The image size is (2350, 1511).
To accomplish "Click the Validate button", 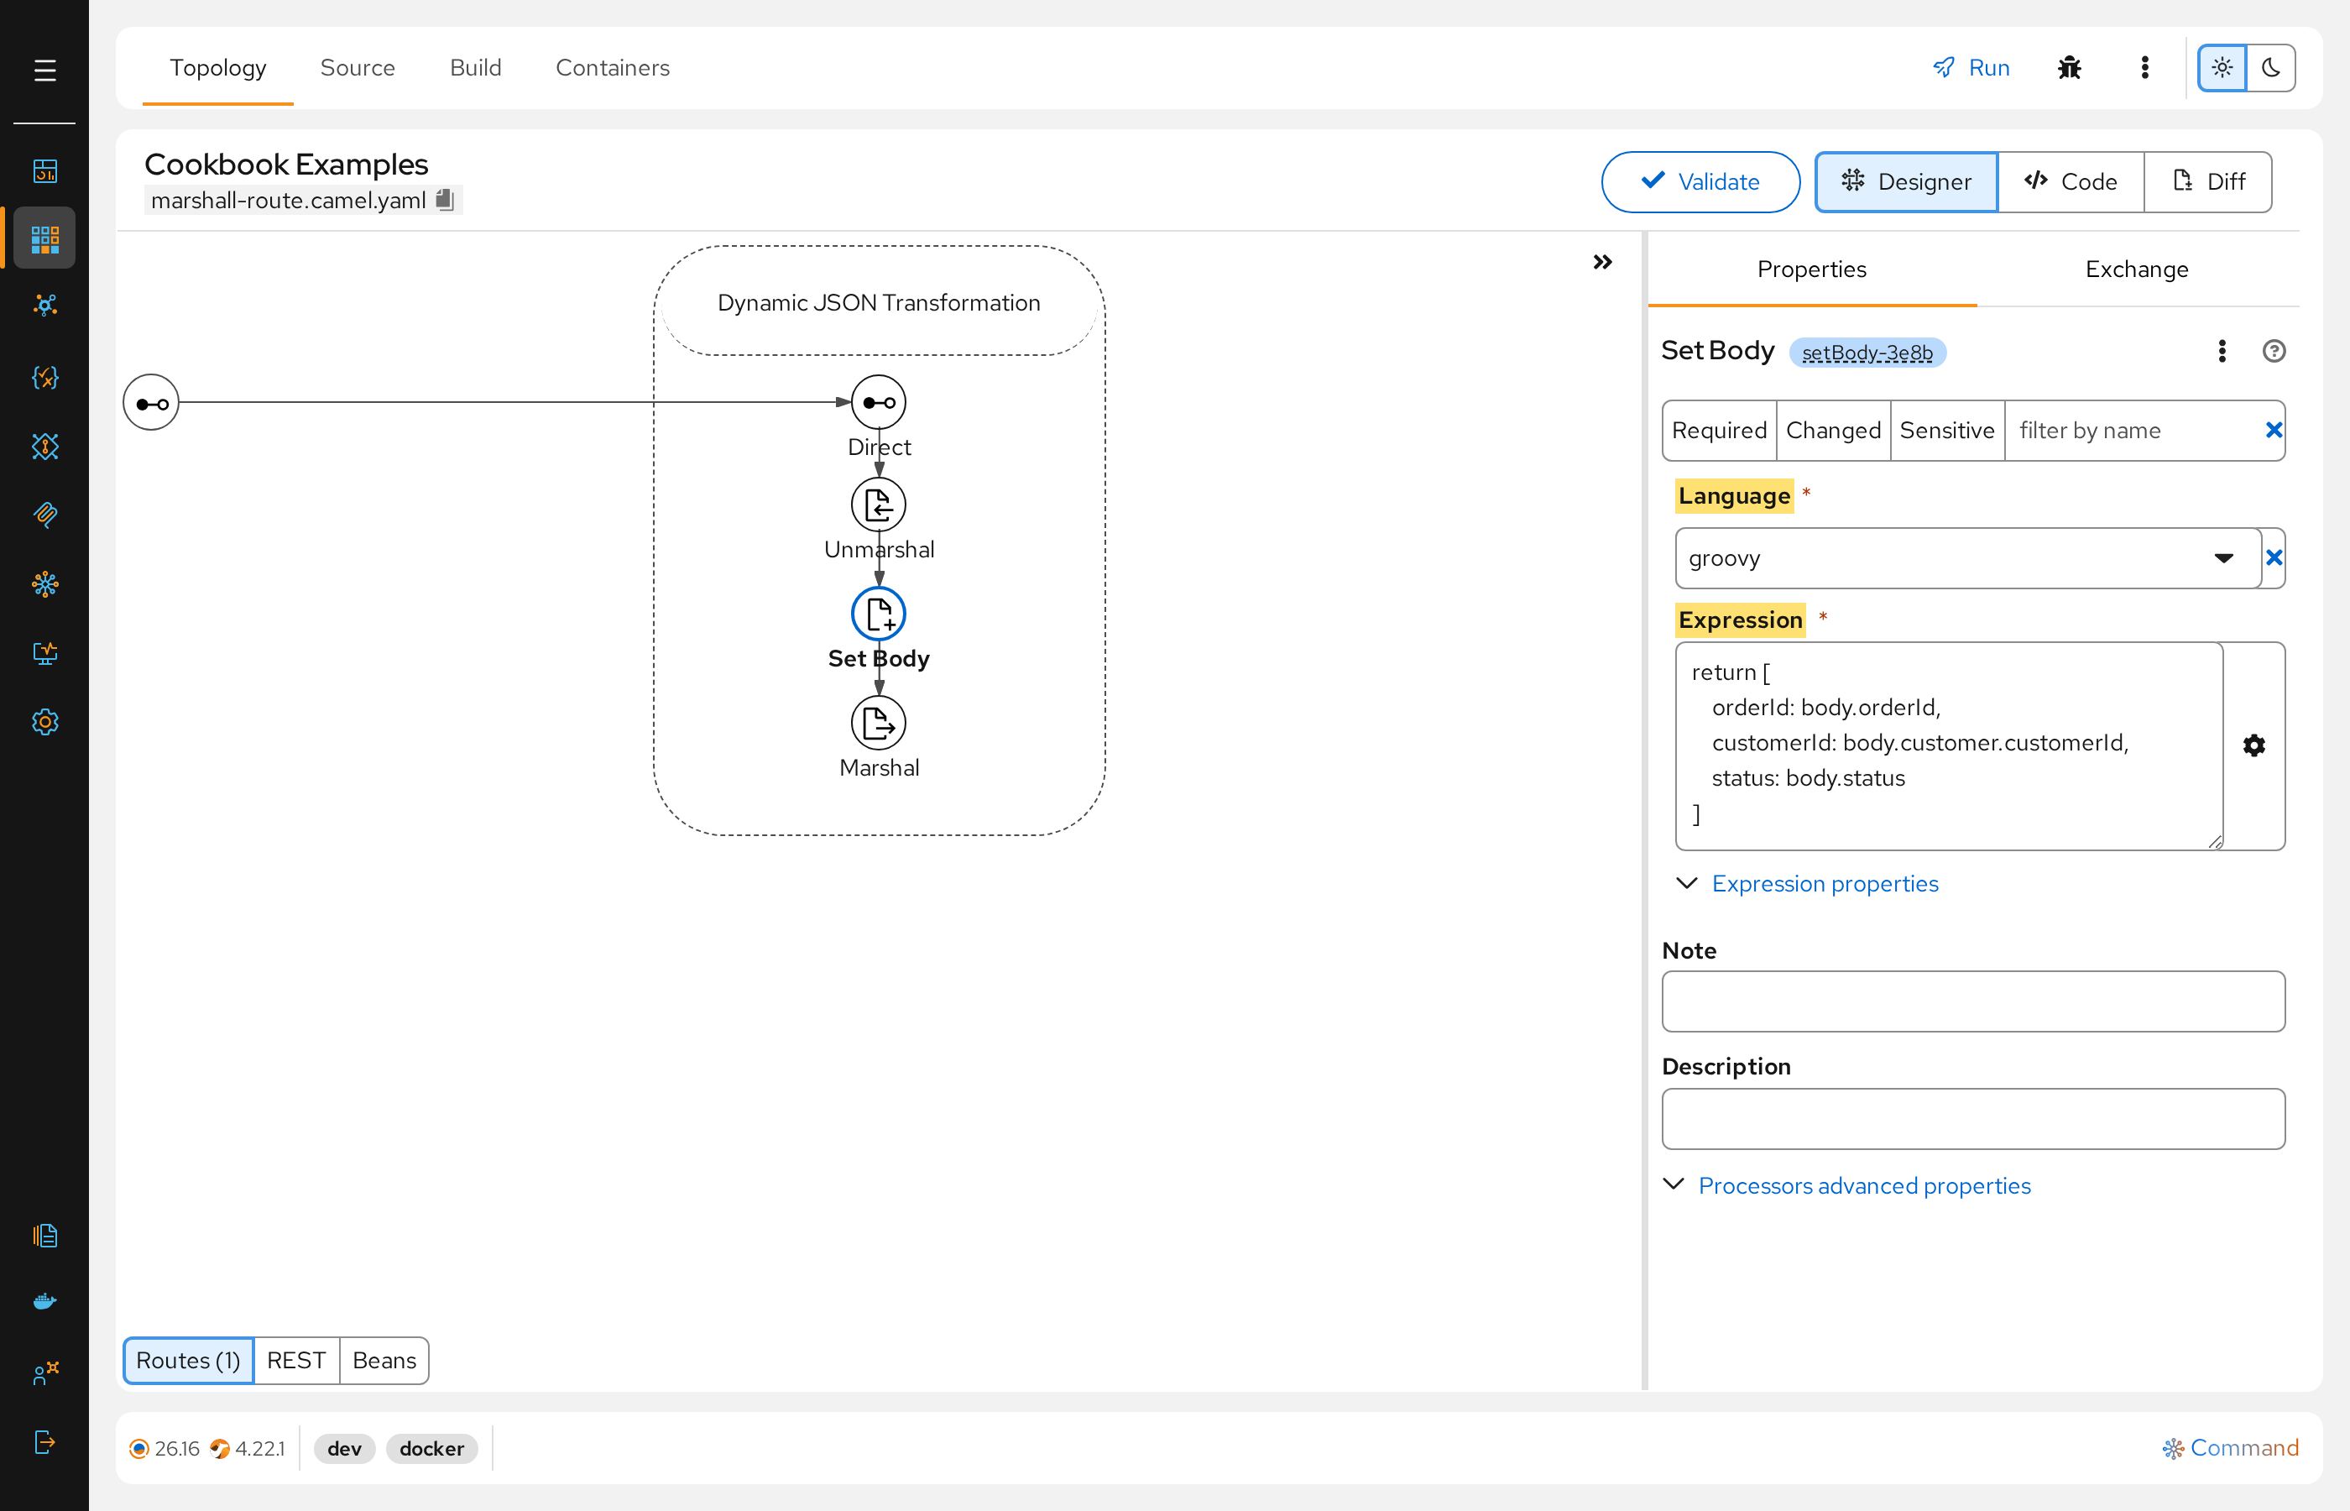I will (x=1700, y=182).
